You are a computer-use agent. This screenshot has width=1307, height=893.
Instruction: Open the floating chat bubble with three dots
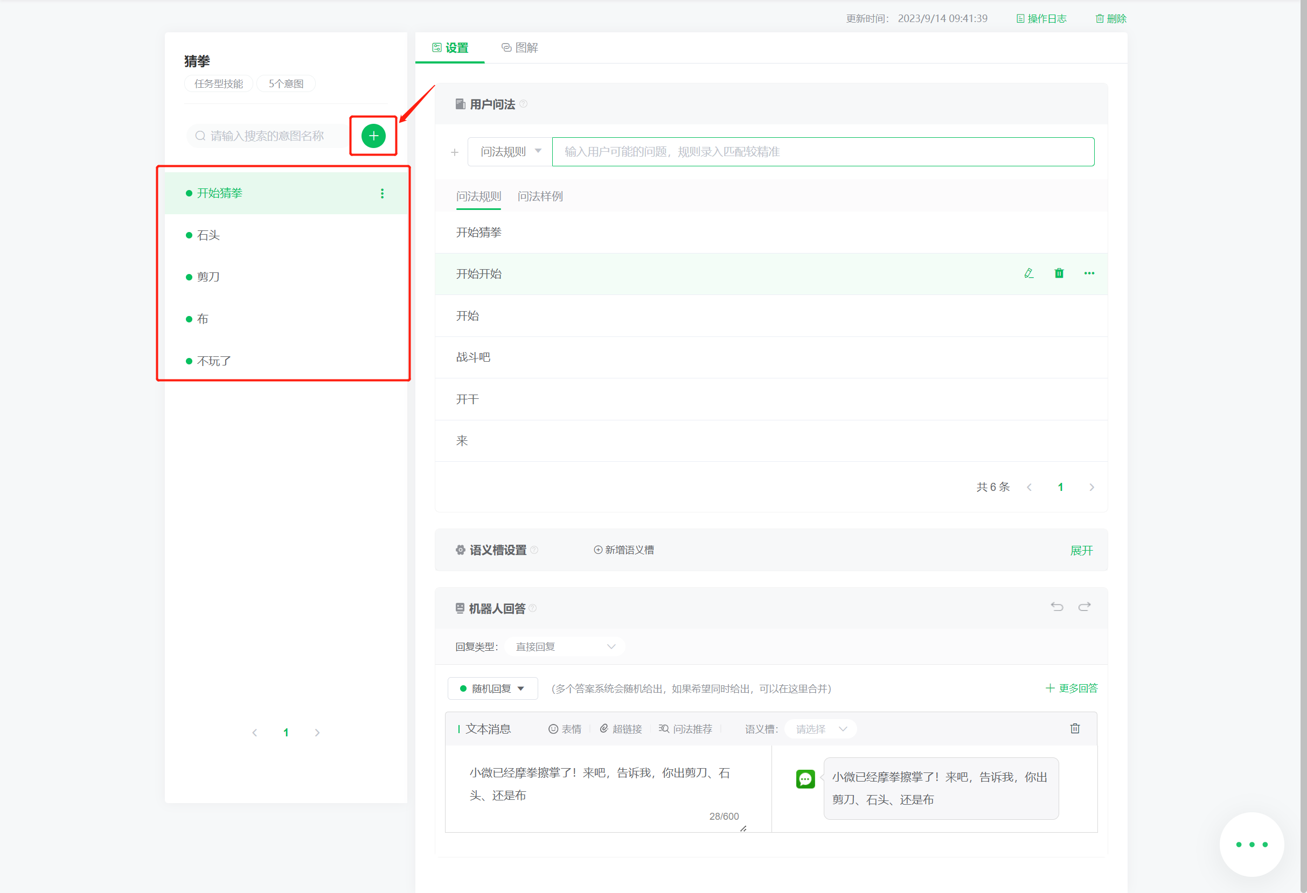tap(1252, 844)
